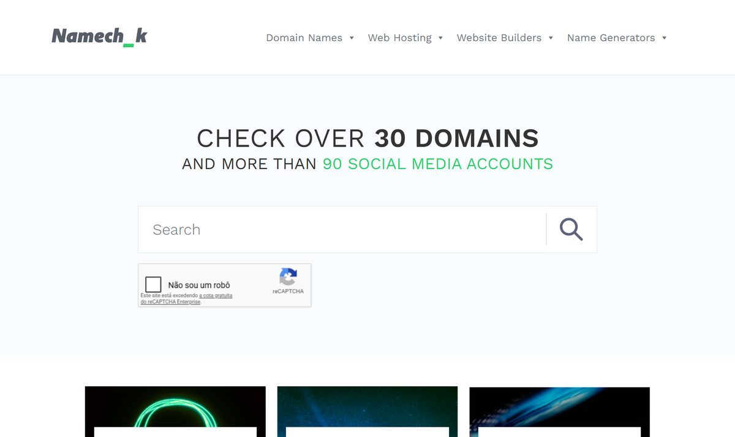Open the green neon ring card thumbnail

click(175, 411)
